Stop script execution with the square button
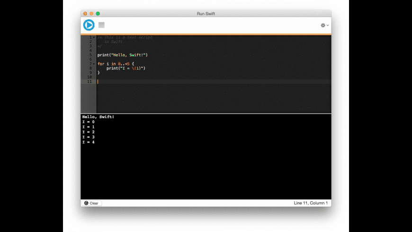 point(101,25)
